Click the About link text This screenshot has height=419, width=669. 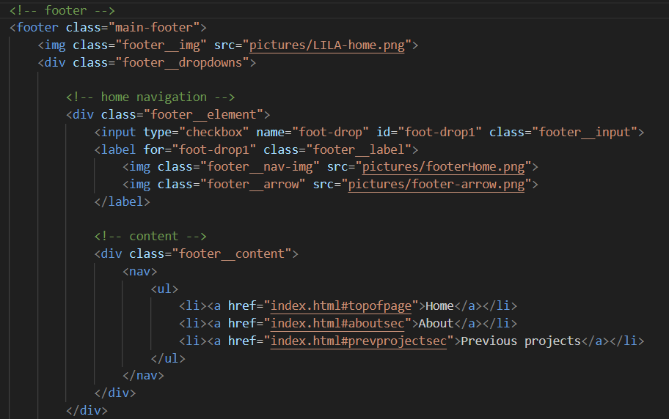coord(436,323)
